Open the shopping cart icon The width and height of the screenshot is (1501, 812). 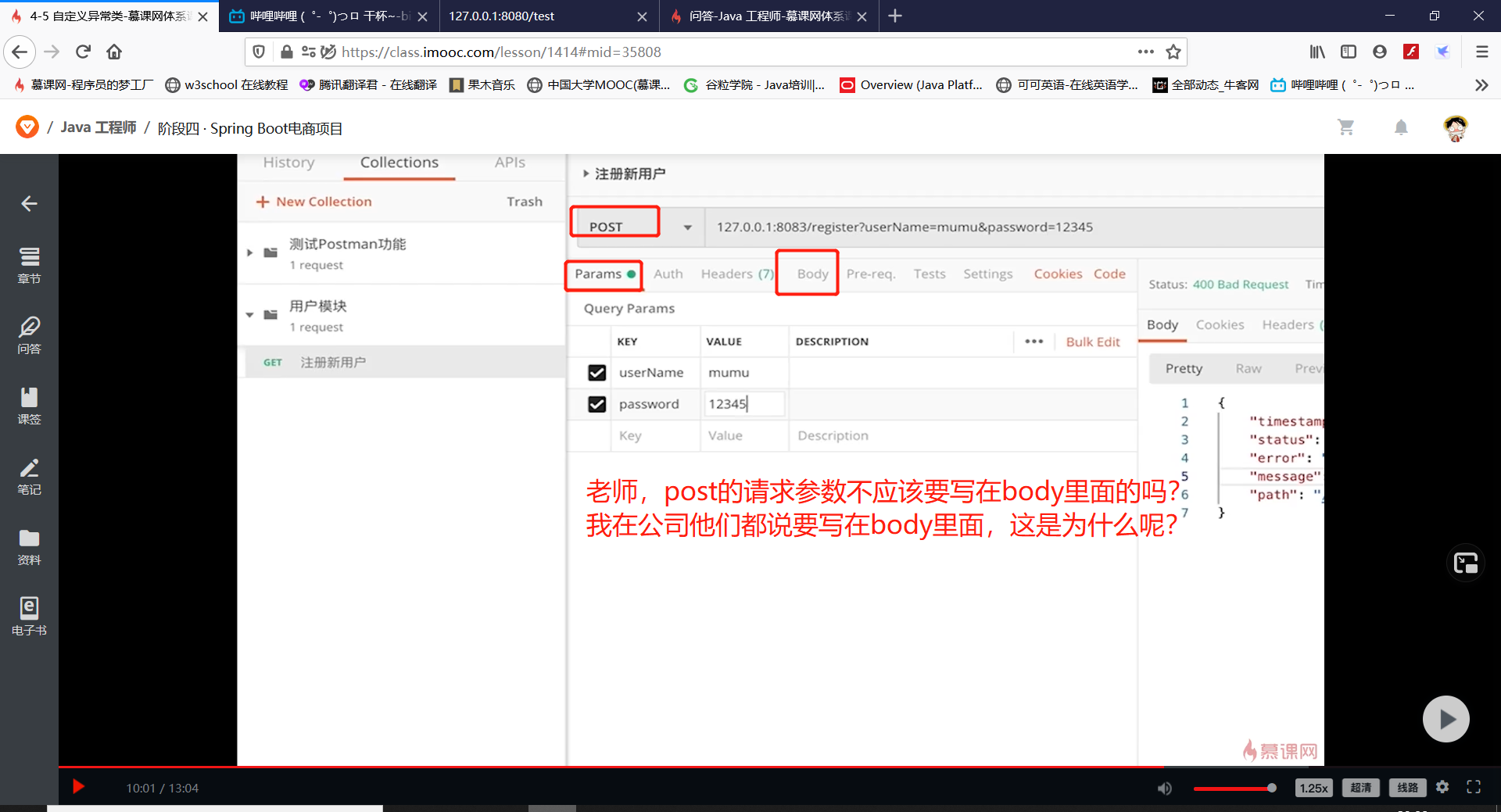pyautogui.click(x=1345, y=127)
